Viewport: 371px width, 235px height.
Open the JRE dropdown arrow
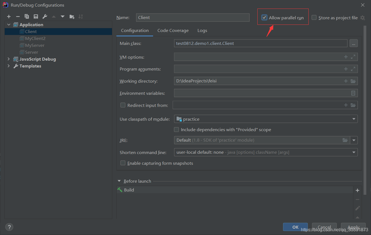[354, 140]
